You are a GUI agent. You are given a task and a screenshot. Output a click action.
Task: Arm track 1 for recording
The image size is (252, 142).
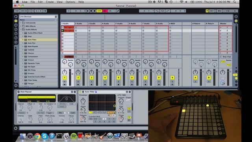pyautogui.click(x=65, y=84)
